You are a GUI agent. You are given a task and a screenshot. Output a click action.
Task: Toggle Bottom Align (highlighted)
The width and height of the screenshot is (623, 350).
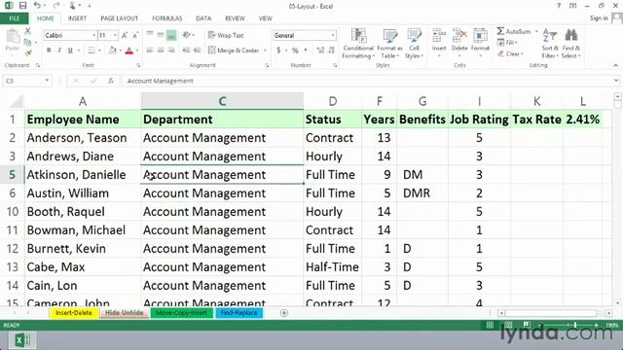pyautogui.click(x=171, y=35)
